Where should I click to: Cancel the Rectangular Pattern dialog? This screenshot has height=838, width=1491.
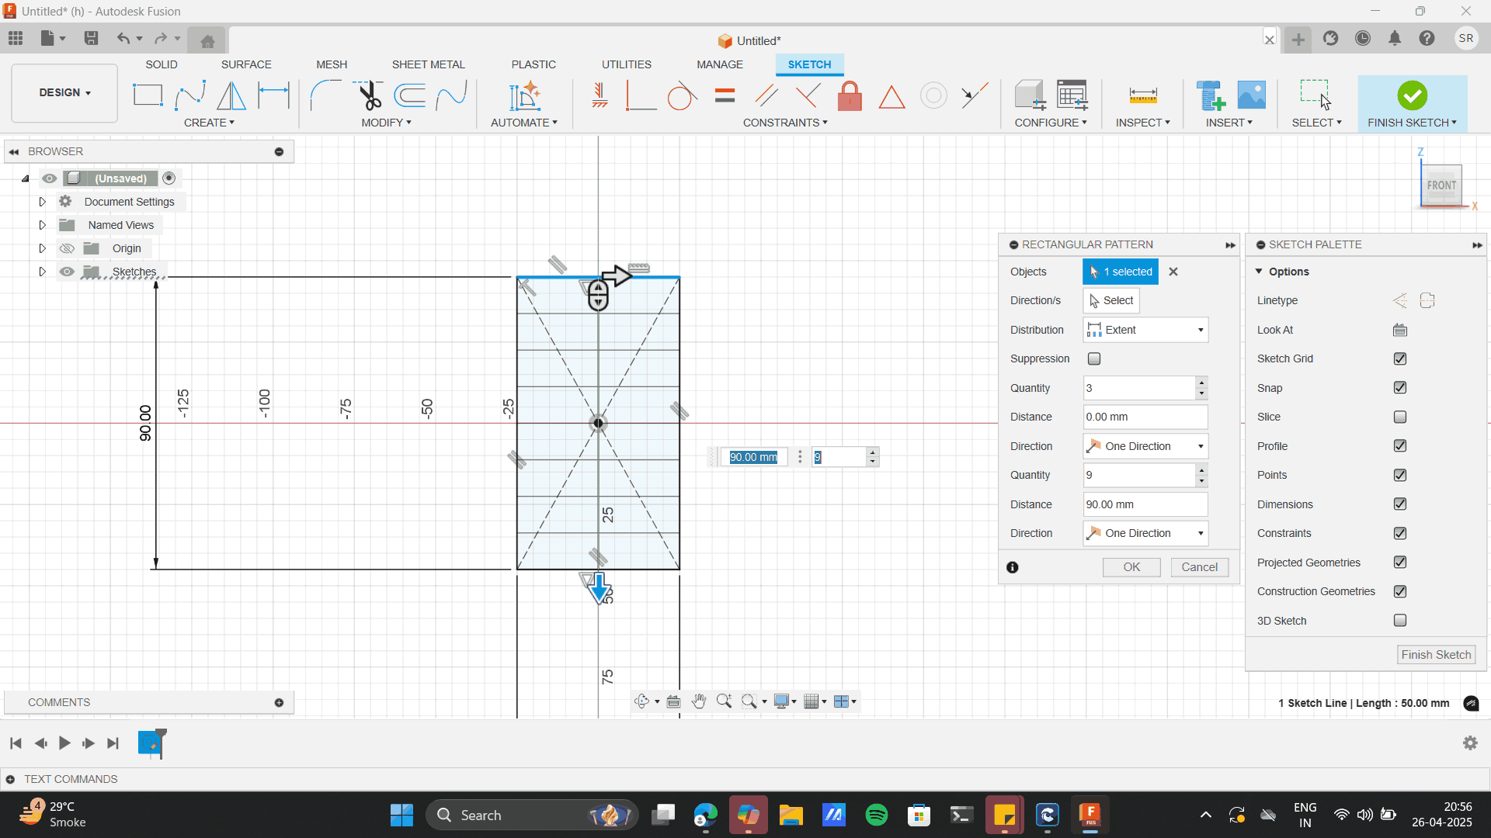tap(1200, 567)
